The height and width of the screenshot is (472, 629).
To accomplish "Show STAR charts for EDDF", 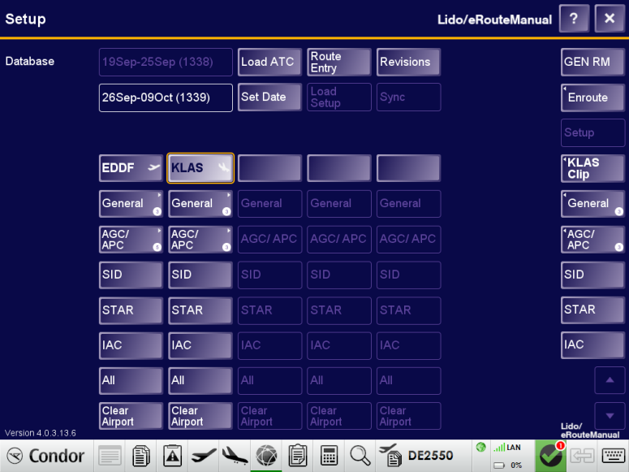I will click(131, 310).
